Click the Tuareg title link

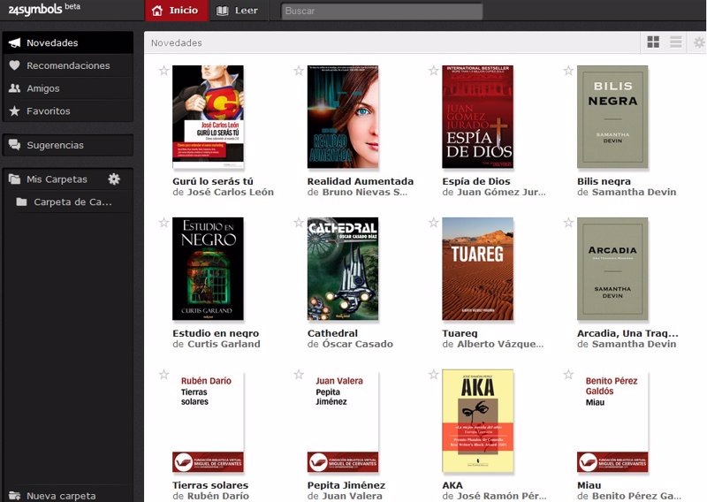point(460,333)
